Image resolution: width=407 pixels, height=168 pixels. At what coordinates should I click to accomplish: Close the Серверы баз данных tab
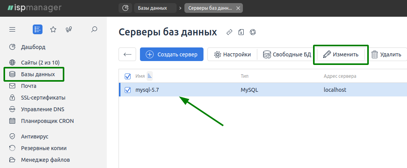pos(238,8)
